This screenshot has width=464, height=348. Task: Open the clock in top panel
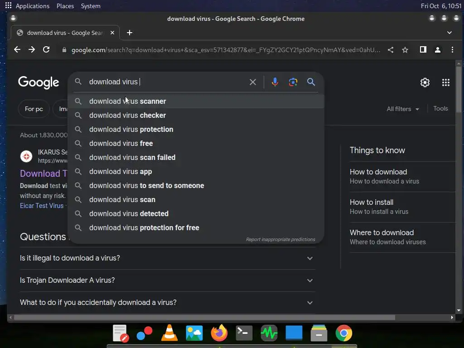[440, 6]
